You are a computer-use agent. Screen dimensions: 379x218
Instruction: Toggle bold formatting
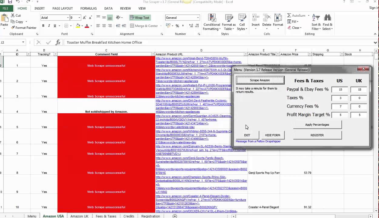(43, 26)
